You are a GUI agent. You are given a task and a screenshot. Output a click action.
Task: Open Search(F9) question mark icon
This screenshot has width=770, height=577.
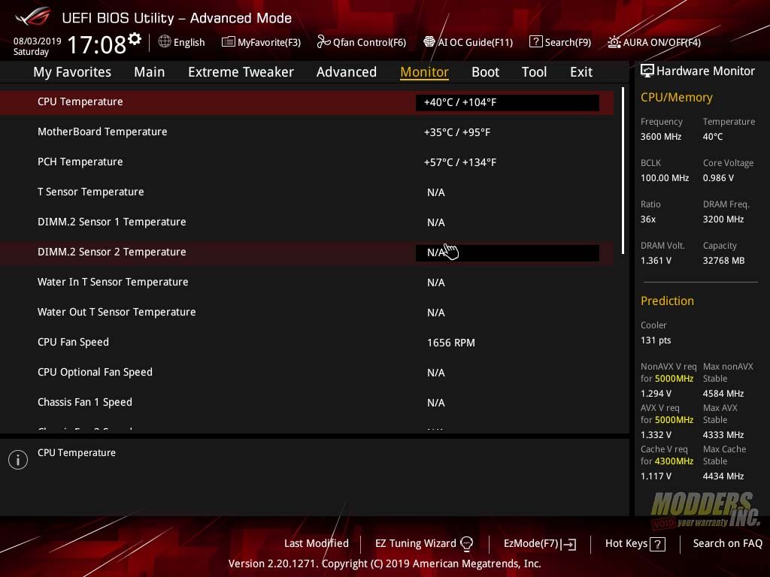pyautogui.click(x=535, y=42)
